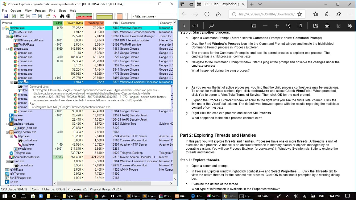Collapse the IDMan.exe tree node
The height and width of the screenshot is (200, 356).
(8, 36)
